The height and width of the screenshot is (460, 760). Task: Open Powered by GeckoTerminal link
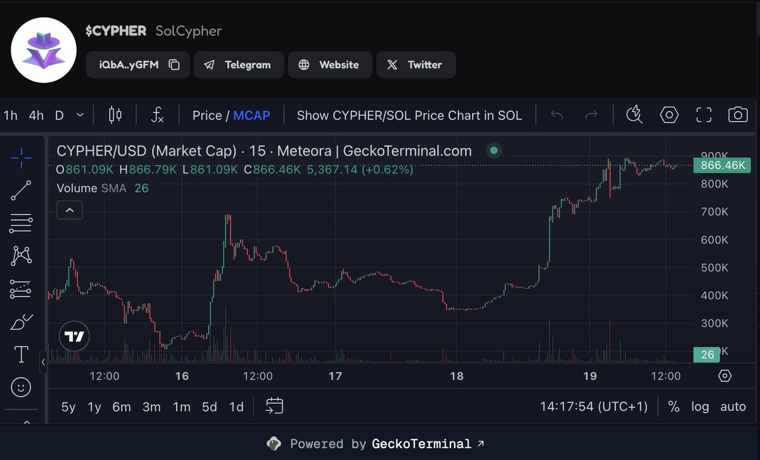pyautogui.click(x=376, y=444)
